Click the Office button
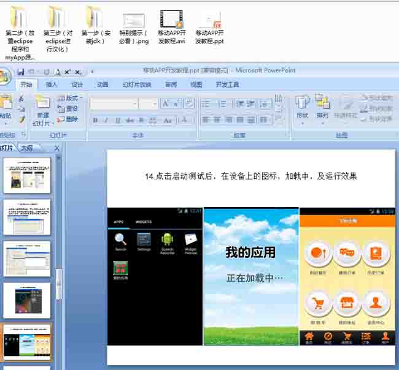The width and height of the screenshot is (399, 370). tap(4, 77)
